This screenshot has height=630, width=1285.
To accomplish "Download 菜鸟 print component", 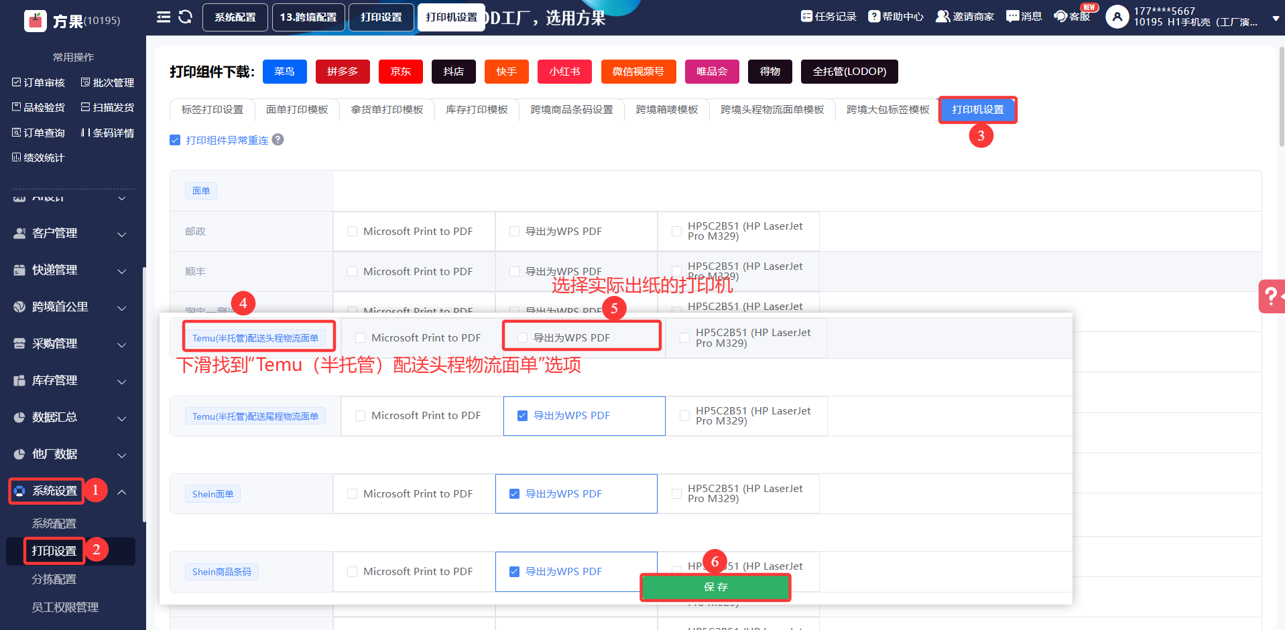I will [285, 72].
